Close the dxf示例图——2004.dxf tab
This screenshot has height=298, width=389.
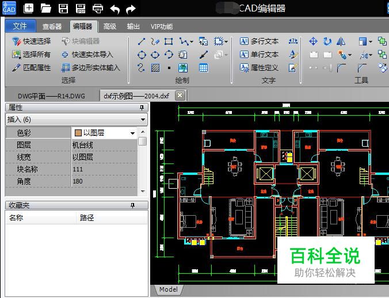180,95
